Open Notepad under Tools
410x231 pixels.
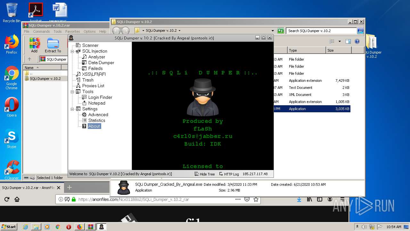[96, 103]
